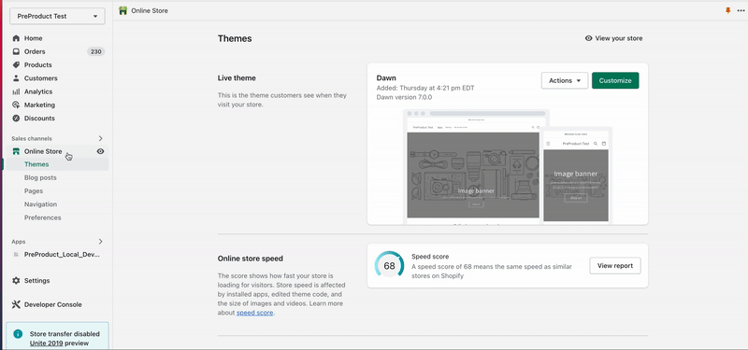The image size is (748, 350).
Task: Click the Online Store icon in the top bar
Action: click(x=123, y=10)
